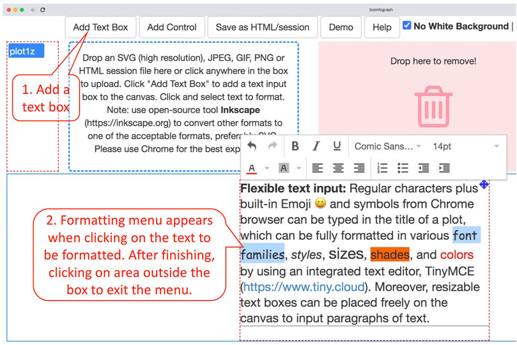The height and width of the screenshot is (345, 517).
Task: Click the emoji in the text box
Action: coord(320,203)
